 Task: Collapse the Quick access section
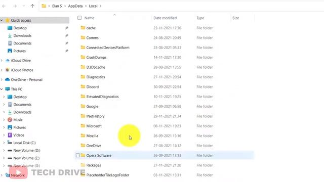coord(2,20)
